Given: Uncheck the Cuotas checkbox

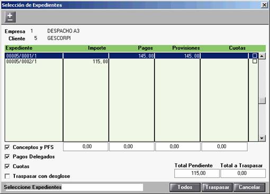Looking at the screenshot, I should [x=7, y=166].
